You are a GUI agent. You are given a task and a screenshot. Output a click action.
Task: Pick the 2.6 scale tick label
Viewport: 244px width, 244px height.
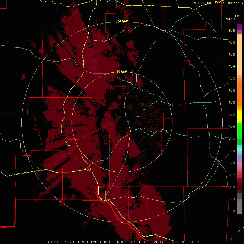pos(232,139)
